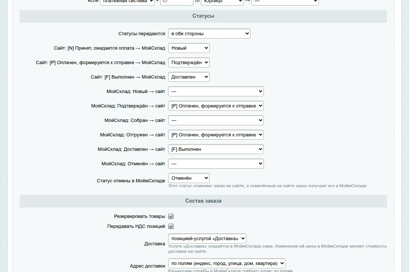Expand the 'Подтверждён' dropdown for site status [P]
Viewport: 409px width, 272px height.
189,63
